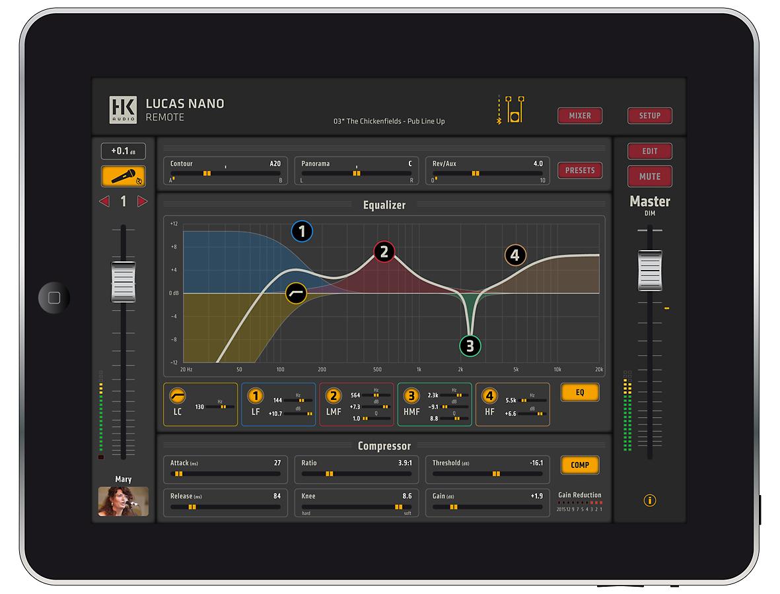The height and width of the screenshot is (594, 780).
Task: Click the EDIT button
Action: 650,151
